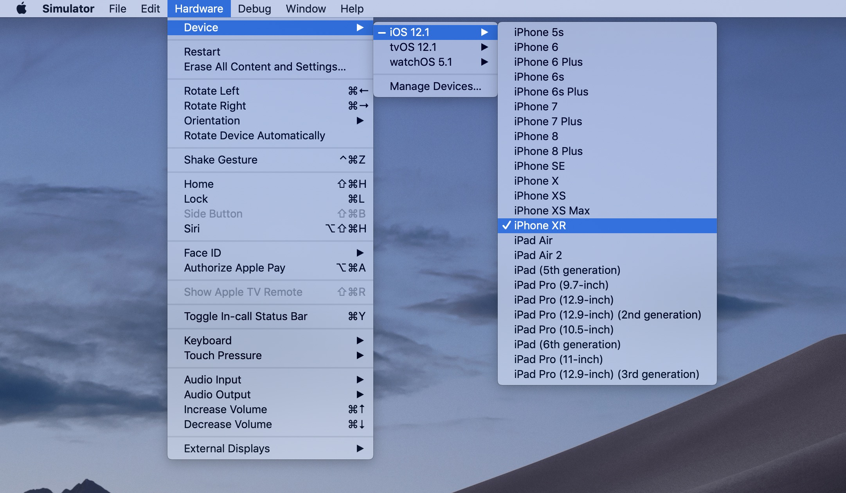Select the plain iPhone 6 simulator
This screenshot has width=846, height=493.
click(x=607, y=47)
